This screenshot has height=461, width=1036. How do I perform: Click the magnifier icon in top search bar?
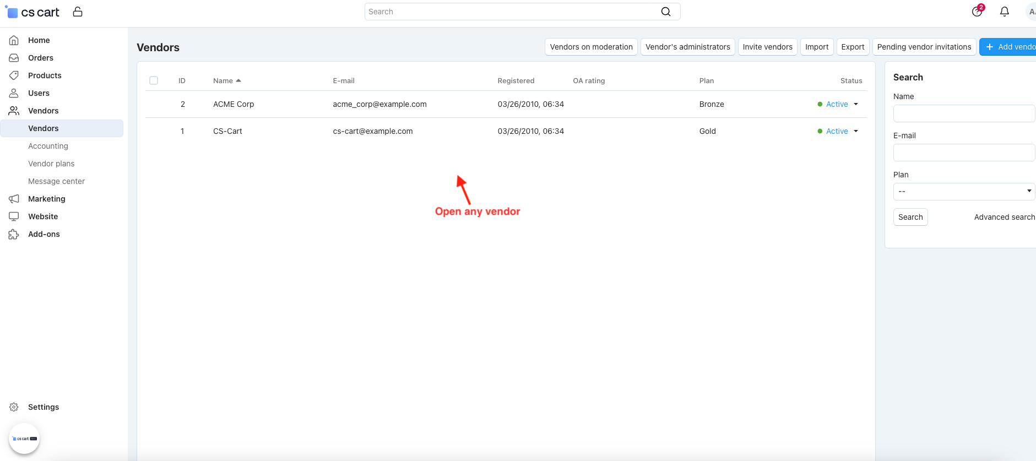click(666, 12)
